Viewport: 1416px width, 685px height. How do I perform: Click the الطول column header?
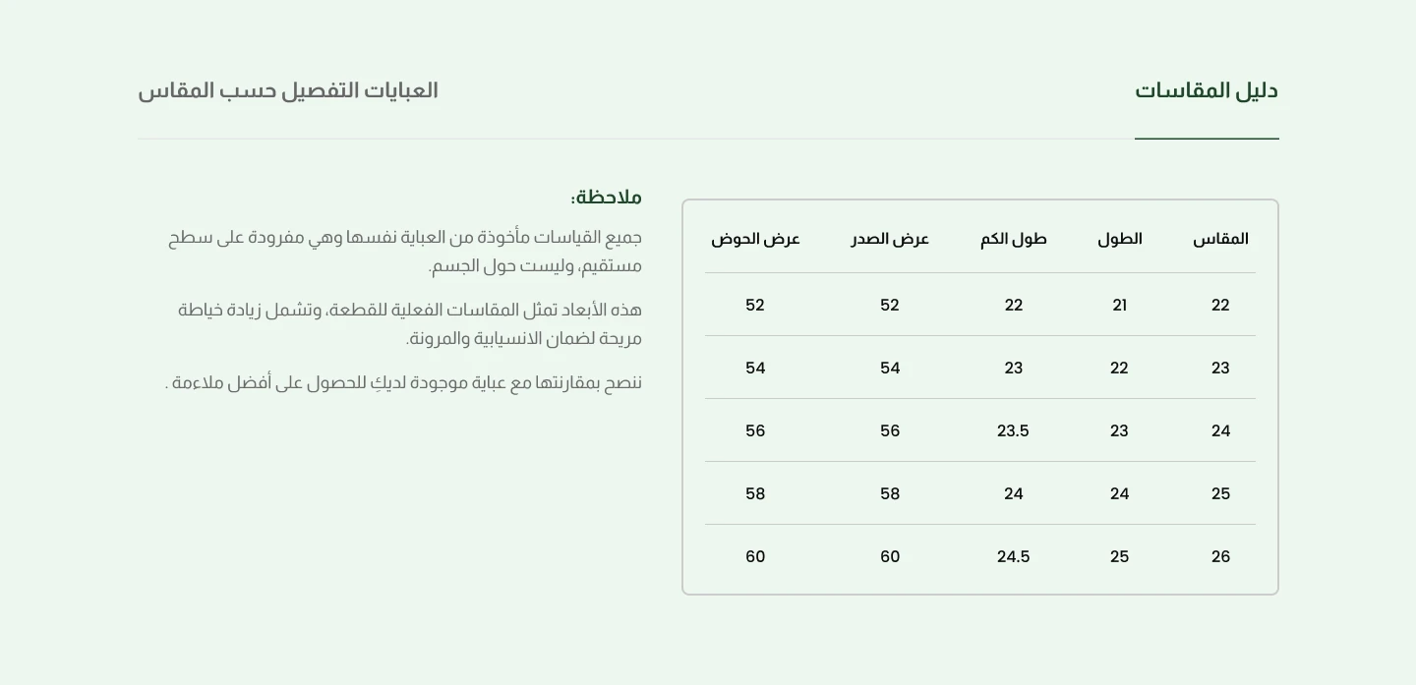[1120, 239]
